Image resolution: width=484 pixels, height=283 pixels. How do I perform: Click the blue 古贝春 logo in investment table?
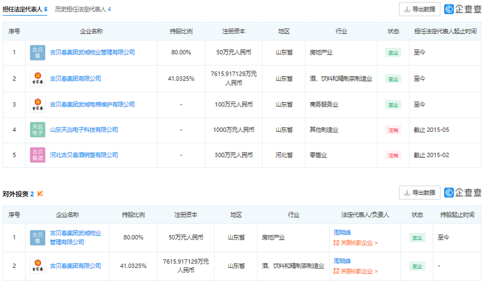pyautogui.click(x=38, y=238)
